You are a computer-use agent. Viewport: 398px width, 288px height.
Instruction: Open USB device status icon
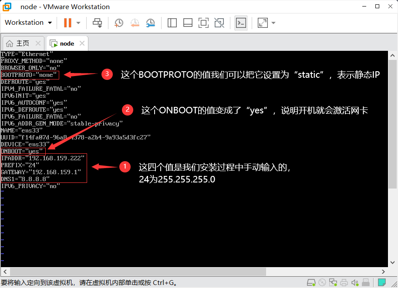click(x=366, y=282)
